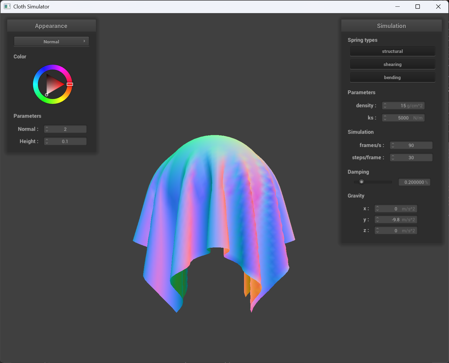Click the damping percentage value box
This screenshot has height=363, width=449.
pos(414,182)
